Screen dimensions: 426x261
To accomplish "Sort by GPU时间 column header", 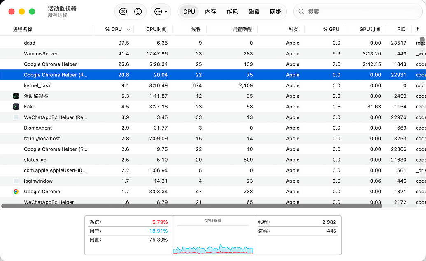I will (370, 29).
